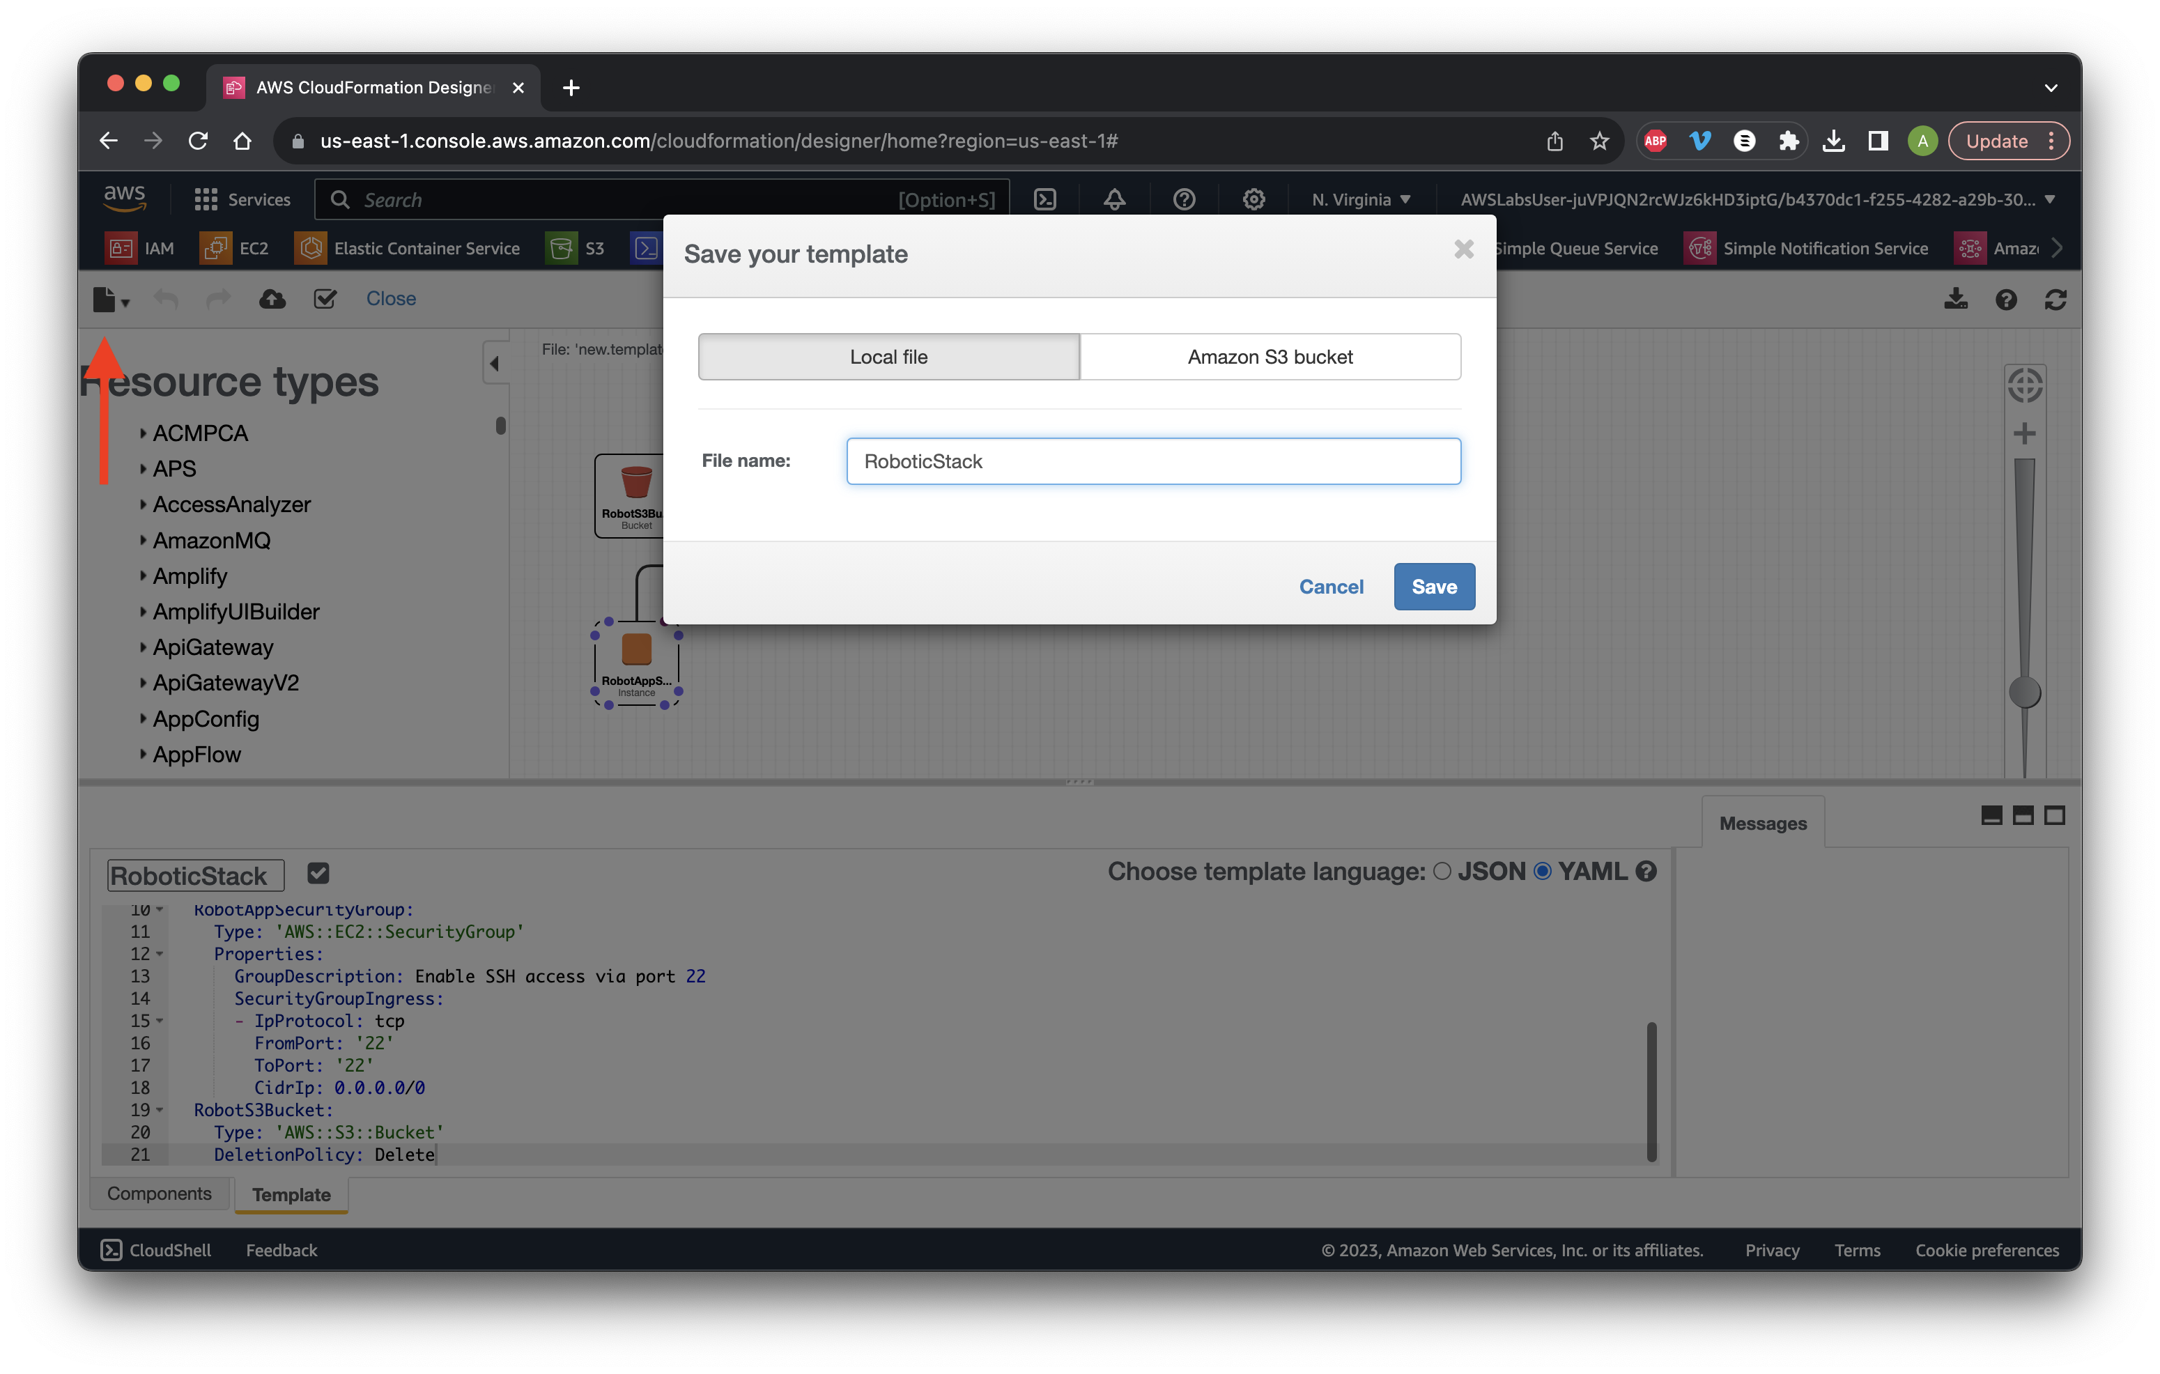This screenshot has height=1374, width=2160.
Task: Click the Export diagram download icon
Action: [1955, 300]
